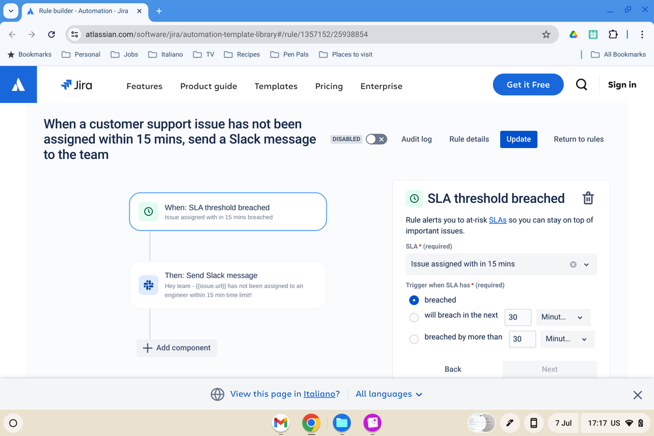Go to Pricing
Screen dimensions: 654x436
(x=329, y=86)
